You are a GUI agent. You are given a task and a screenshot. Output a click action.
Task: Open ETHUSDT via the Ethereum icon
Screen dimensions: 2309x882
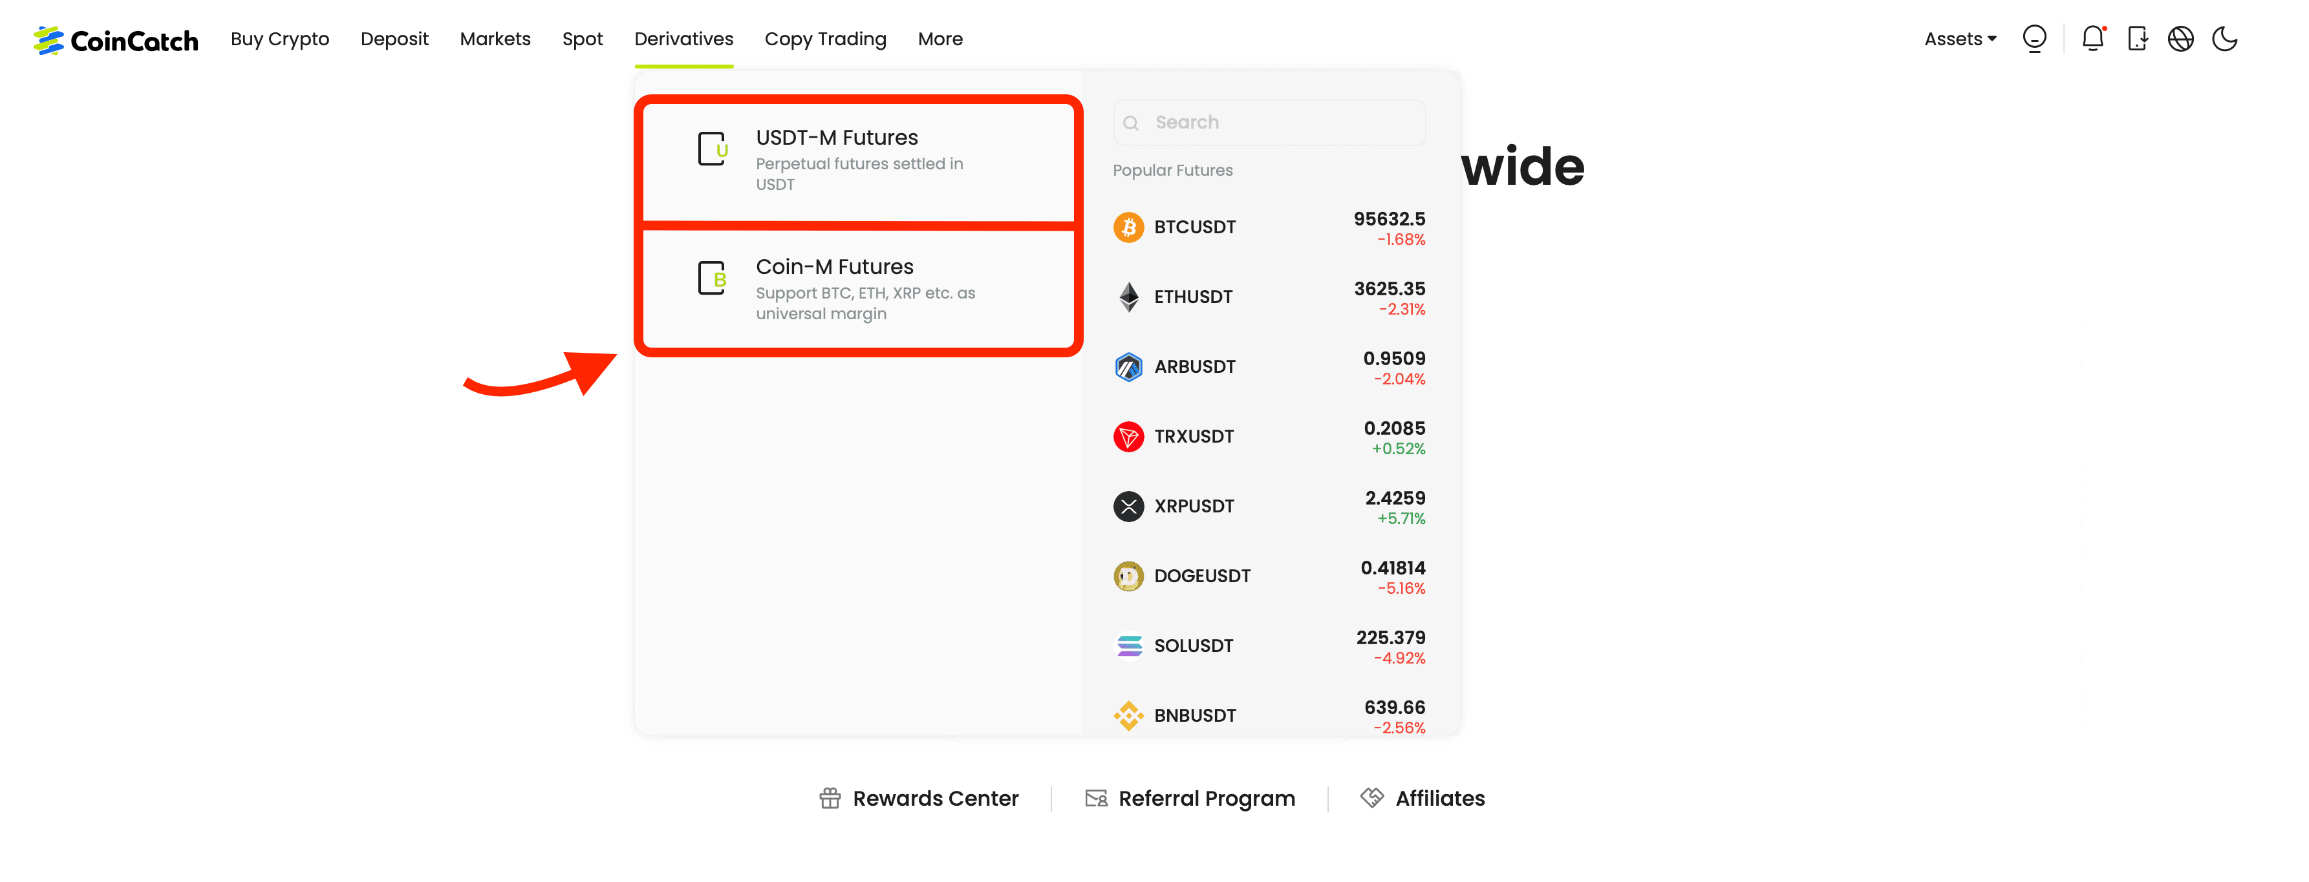click(x=1128, y=297)
